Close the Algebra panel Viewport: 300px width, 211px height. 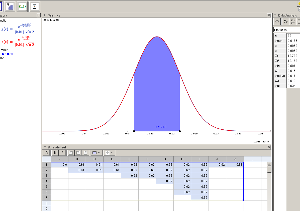[39, 15]
